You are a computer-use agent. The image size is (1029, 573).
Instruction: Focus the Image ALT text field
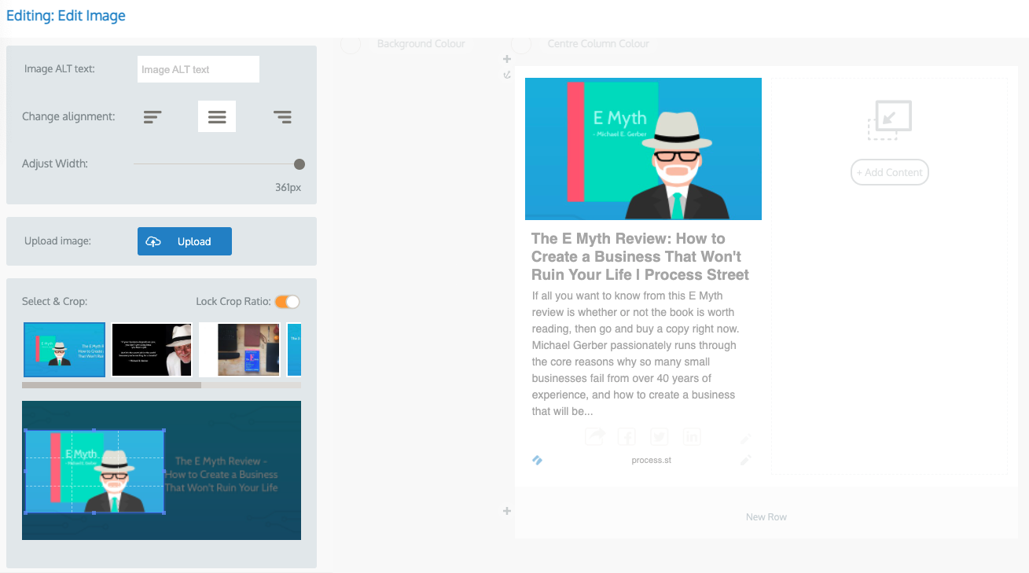(198, 69)
